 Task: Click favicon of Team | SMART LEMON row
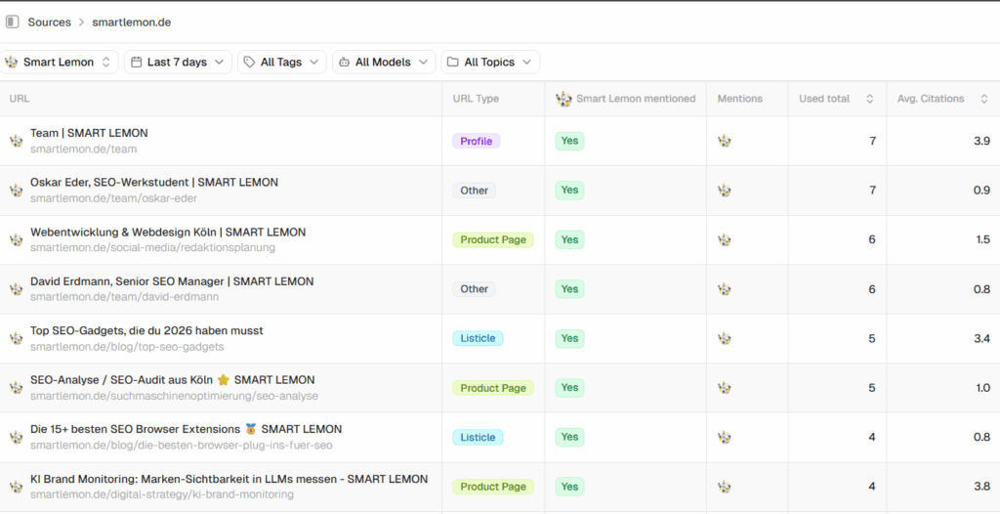pyautogui.click(x=16, y=141)
